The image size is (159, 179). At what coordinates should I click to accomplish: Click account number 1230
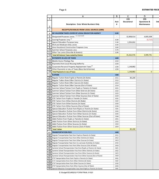[117, 67]
